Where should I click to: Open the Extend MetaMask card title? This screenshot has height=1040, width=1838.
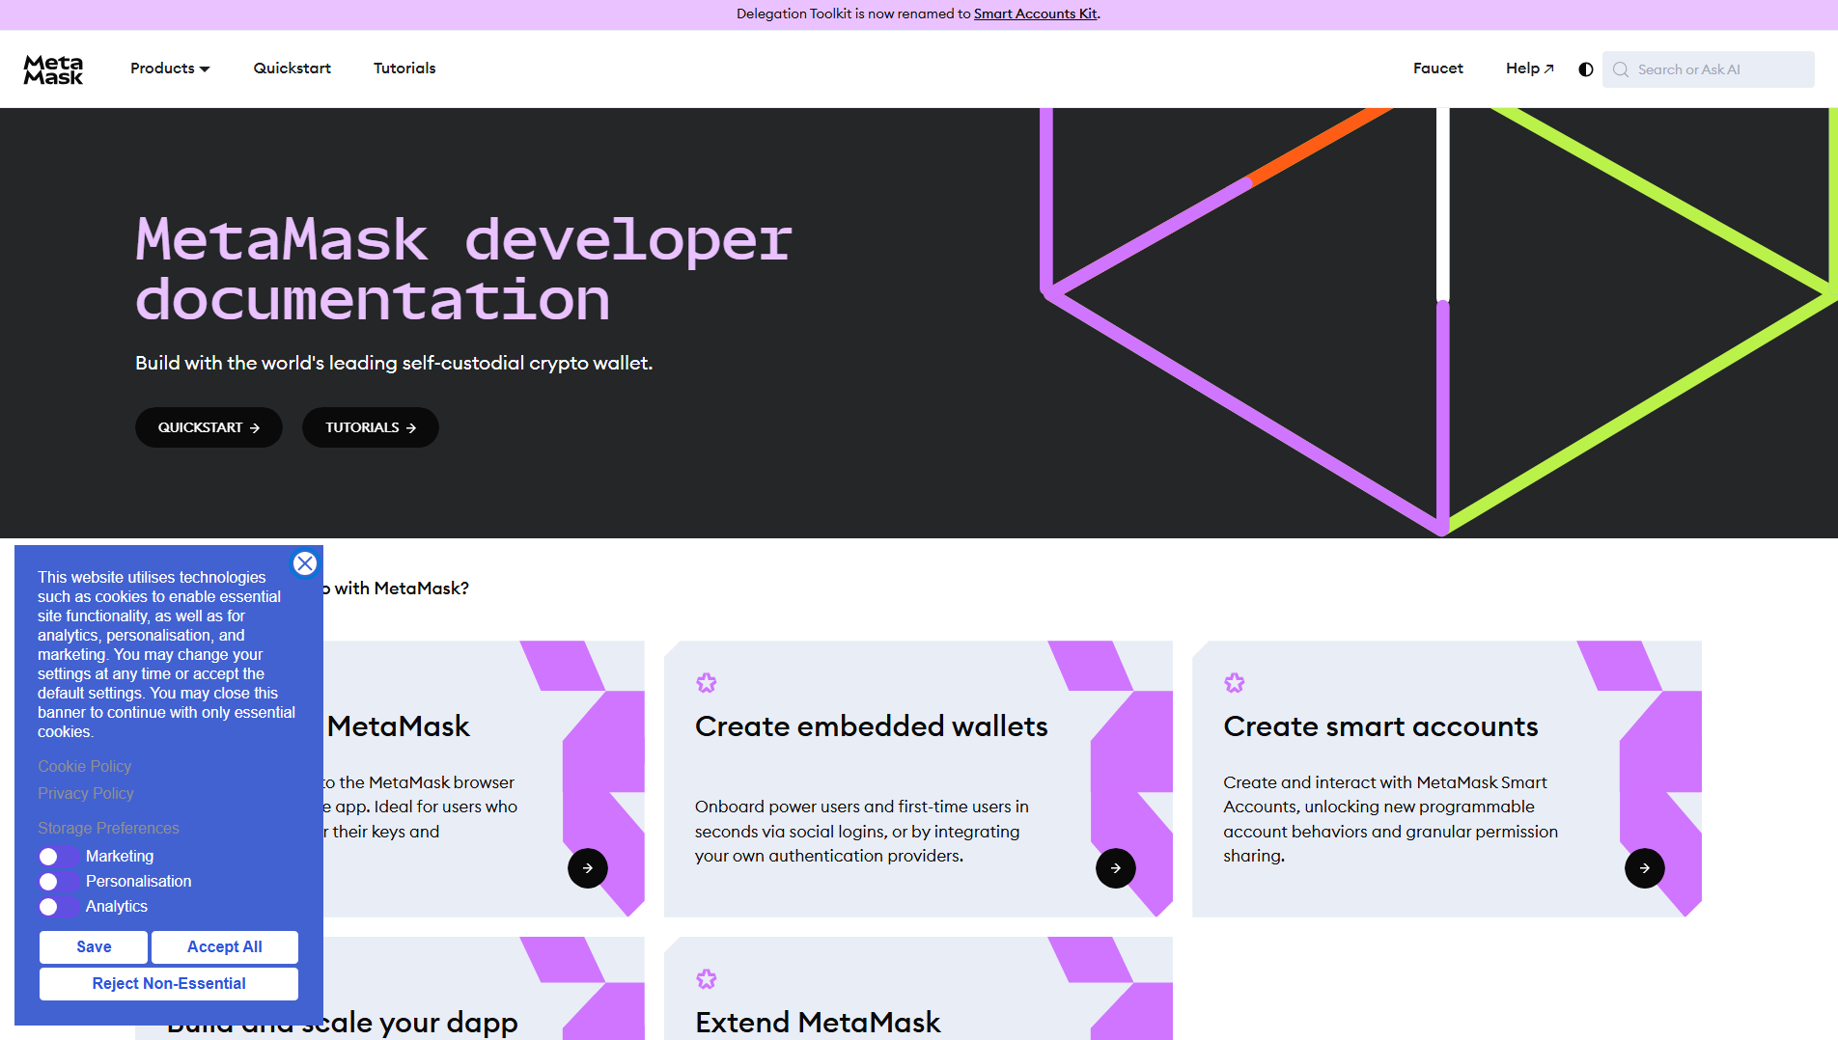pyautogui.click(x=818, y=1022)
